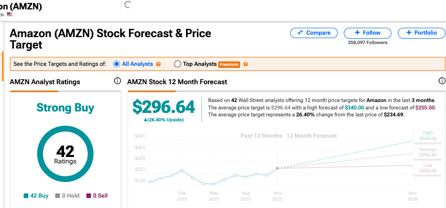Viewport: 446px width, 208px height.
Task: Click the Nov 2025 chart data point
Action: [x=277, y=168]
